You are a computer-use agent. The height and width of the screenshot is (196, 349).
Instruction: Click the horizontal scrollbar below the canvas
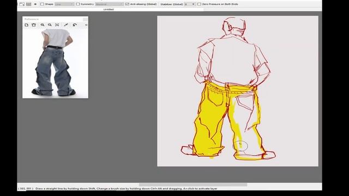point(193,185)
